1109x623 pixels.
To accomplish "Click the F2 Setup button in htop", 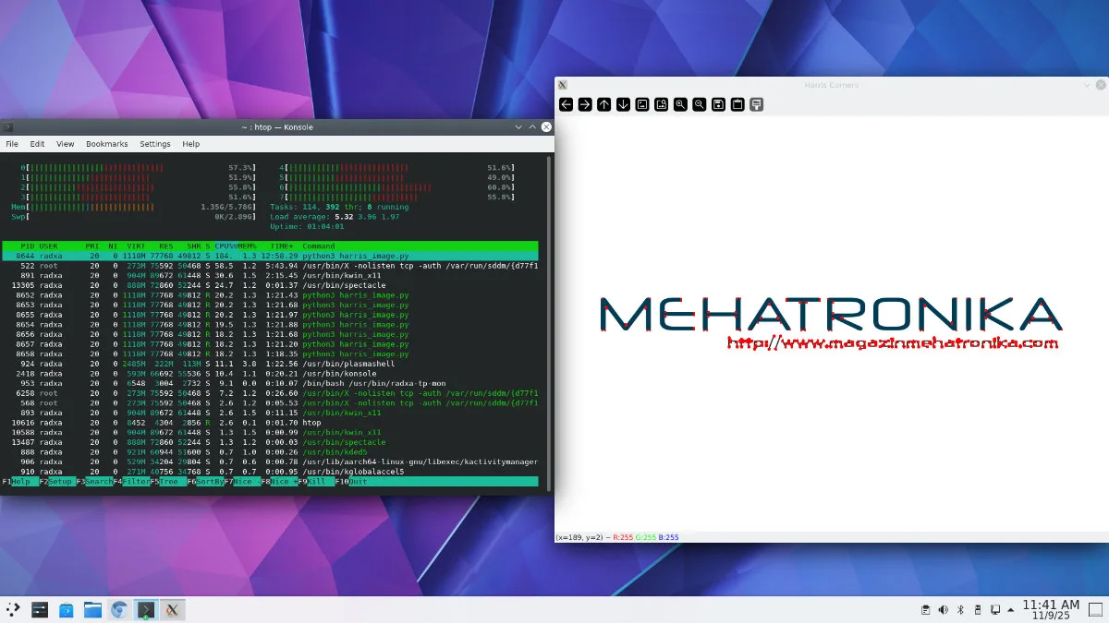I will pos(59,482).
